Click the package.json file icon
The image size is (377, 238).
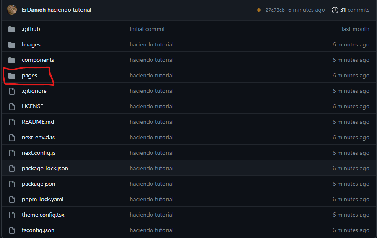[x=12, y=184]
